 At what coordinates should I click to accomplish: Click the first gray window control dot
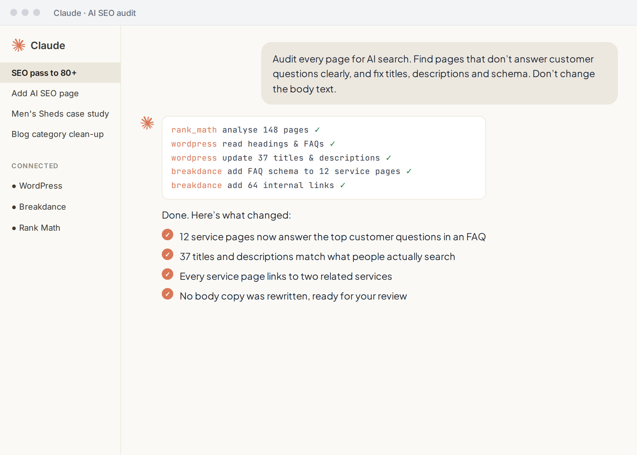click(x=14, y=12)
